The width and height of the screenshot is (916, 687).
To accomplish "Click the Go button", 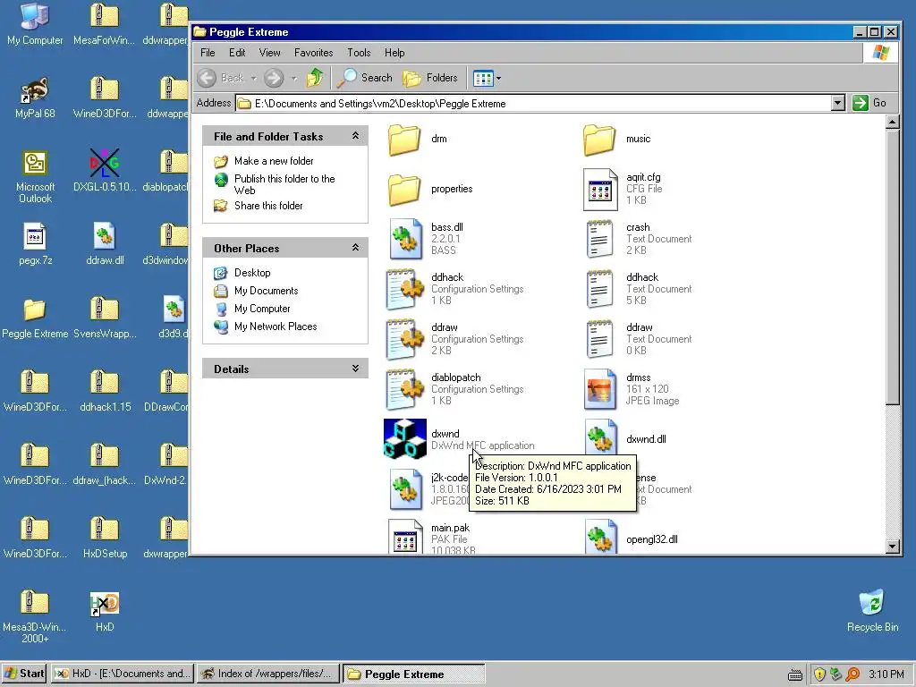I will (x=869, y=104).
